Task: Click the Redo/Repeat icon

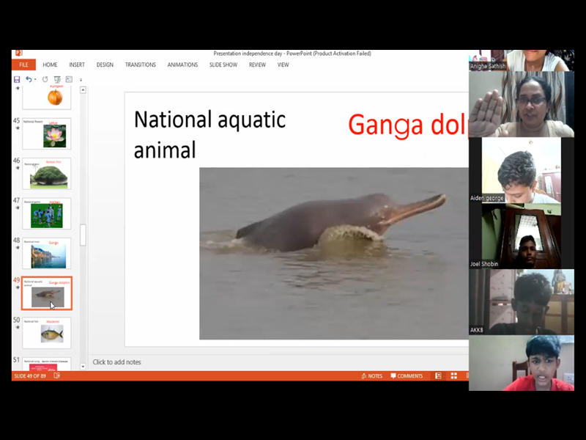Action: click(x=45, y=79)
